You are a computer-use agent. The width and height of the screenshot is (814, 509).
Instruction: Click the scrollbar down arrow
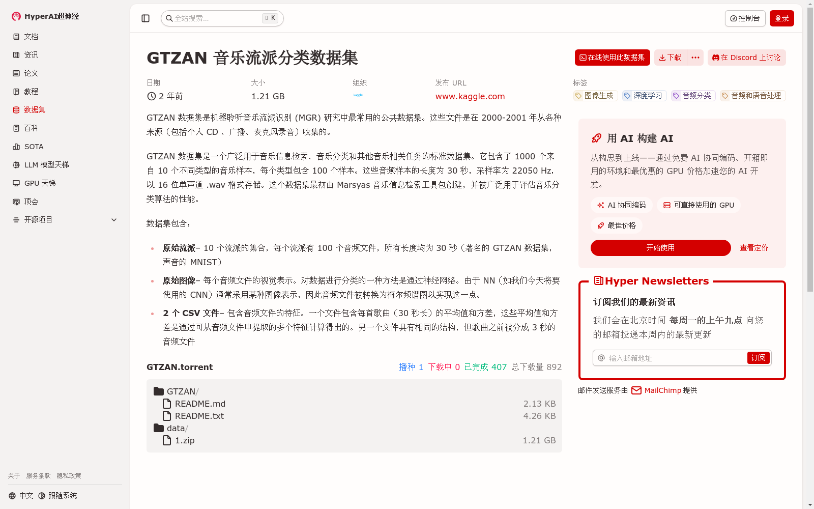click(x=810, y=505)
